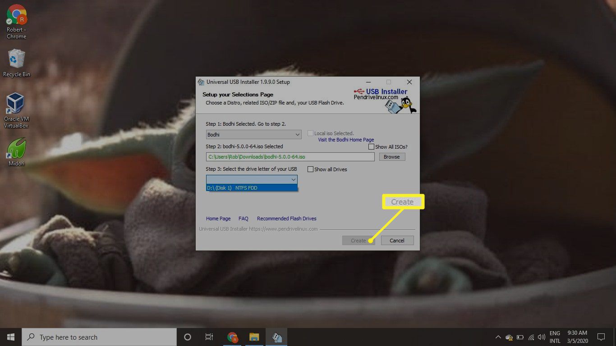Open the notification action center
The image size is (616, 346).
[601, 337]
